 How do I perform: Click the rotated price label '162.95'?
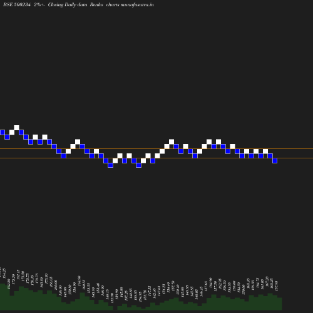(220, 284)
